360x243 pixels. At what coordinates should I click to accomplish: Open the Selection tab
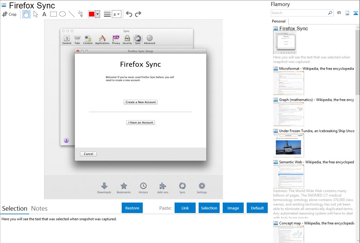[x=15, y=209]
